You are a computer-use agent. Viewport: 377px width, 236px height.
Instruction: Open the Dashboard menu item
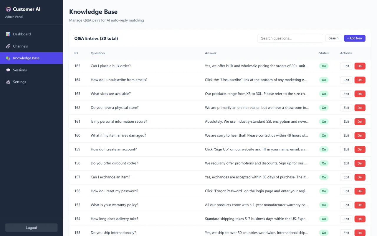pyautogui.click(x=31, y=34)
